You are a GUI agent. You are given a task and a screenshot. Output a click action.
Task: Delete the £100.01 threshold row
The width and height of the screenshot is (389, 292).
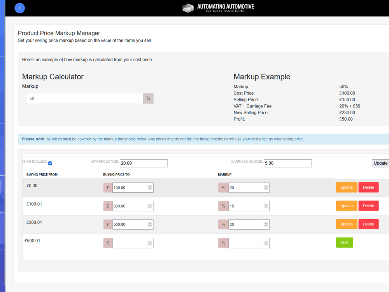click(368, 206)
